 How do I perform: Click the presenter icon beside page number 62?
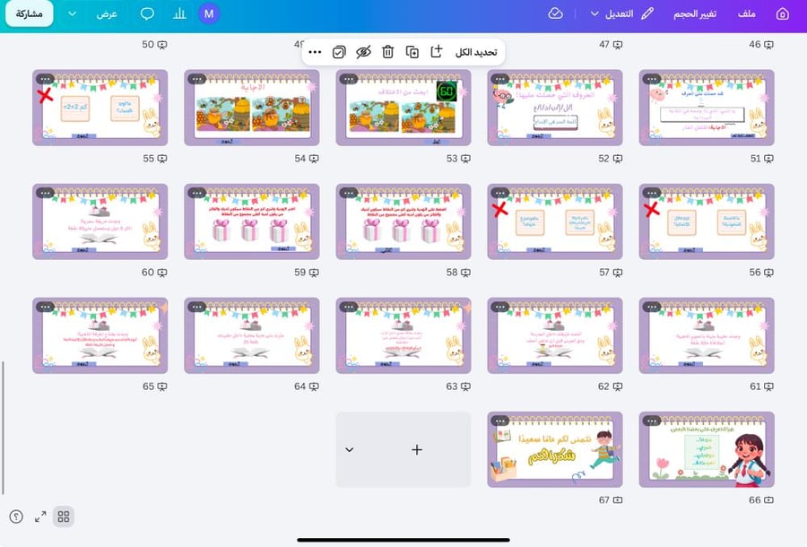pyautogui.click(x=618, y=387)
